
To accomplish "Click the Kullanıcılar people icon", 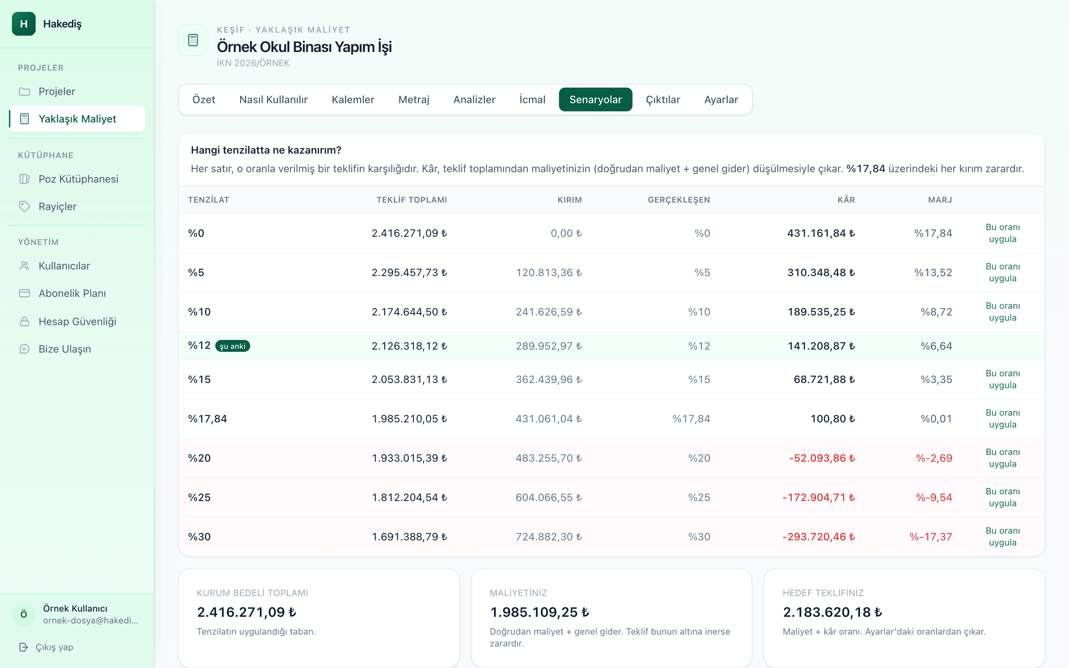I will click(x=25, y=266).
